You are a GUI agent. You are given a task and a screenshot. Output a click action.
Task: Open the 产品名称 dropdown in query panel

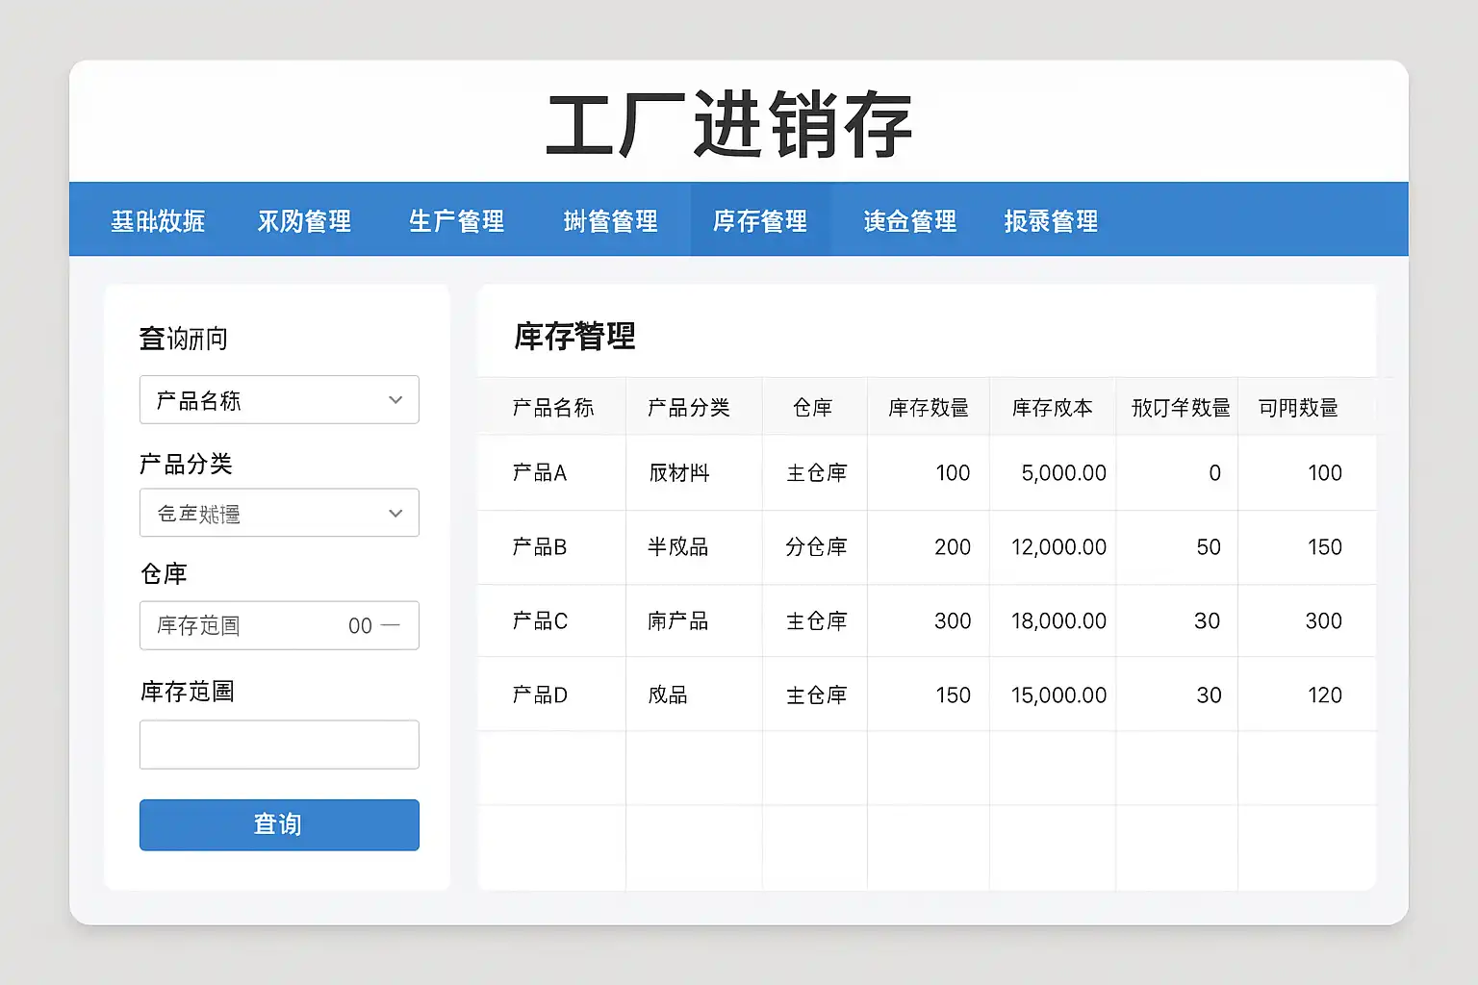point(278,400)
